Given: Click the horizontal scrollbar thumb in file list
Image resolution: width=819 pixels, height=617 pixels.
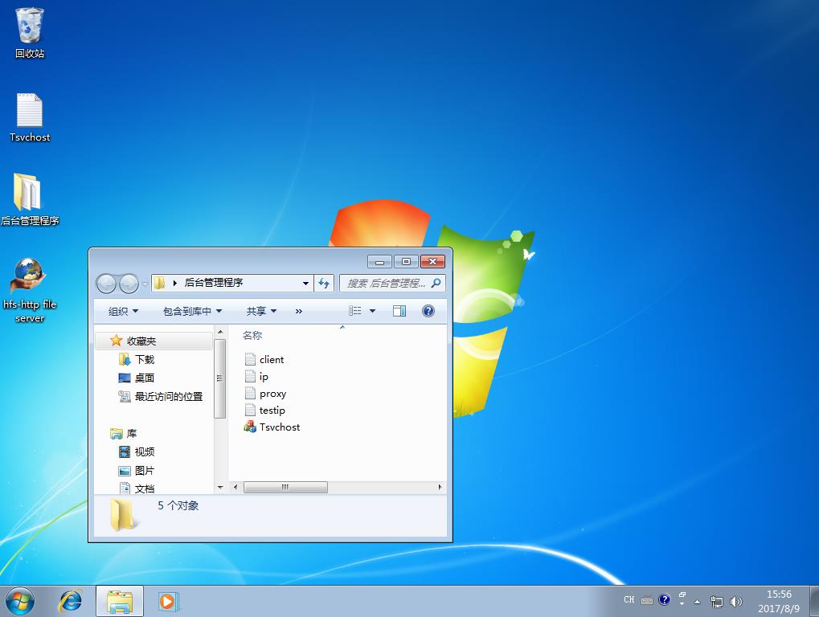Looking at the screenshot, I should click(x=285, y=487).
